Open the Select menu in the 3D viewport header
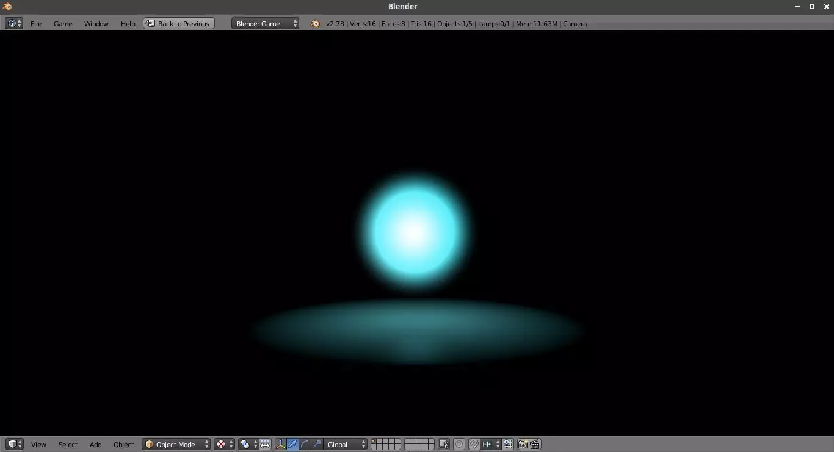The height and width of the screenshot is (452, 834). (68, 445)
